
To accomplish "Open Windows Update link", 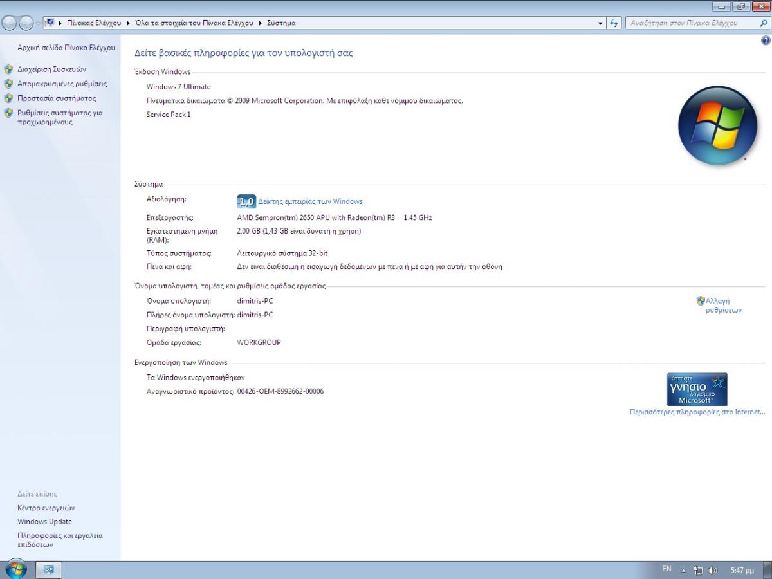I will (x=44, y=522).
